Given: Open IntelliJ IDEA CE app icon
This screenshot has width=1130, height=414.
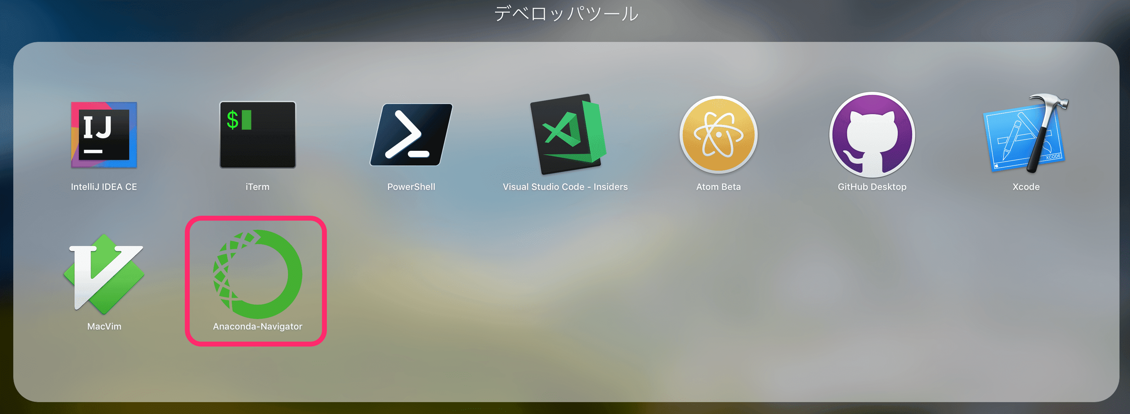Looking at the screenshot, I should (104, 135).
